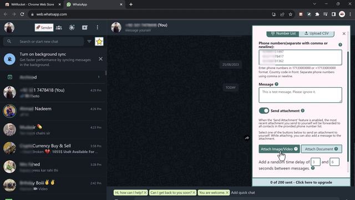Screen dimensions: 355x200
Task: Open the Chrome profile avatar
Action: pyautogui.click(x=342, y=14)
